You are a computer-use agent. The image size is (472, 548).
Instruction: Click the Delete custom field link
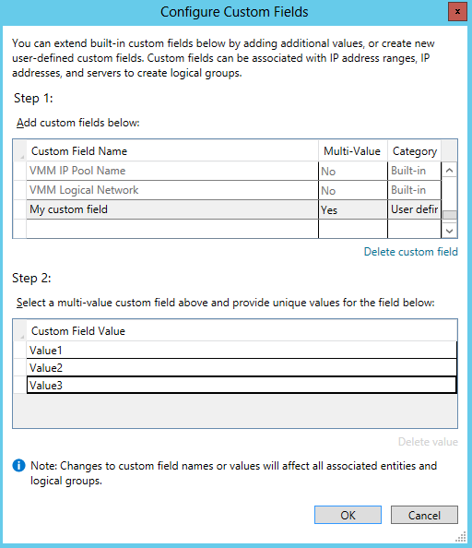410,252
